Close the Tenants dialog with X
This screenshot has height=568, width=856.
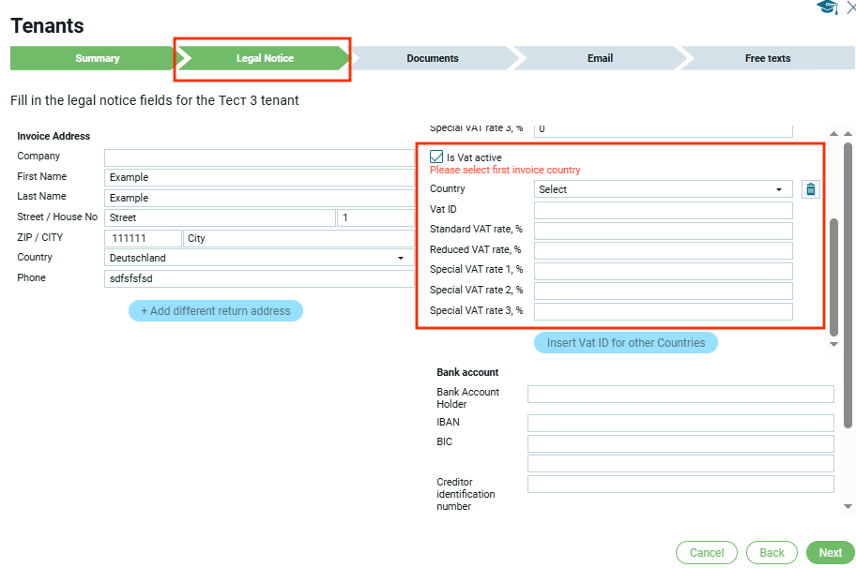tap(850, 7)
